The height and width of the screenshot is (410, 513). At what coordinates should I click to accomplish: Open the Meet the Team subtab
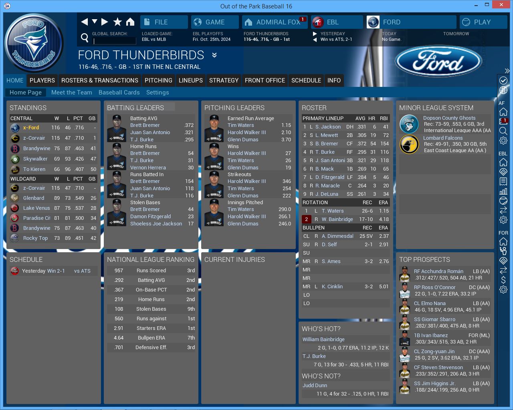(x=72, y=92)
